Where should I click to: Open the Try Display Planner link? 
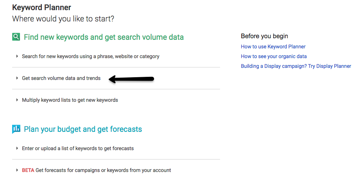coord(296,66)
